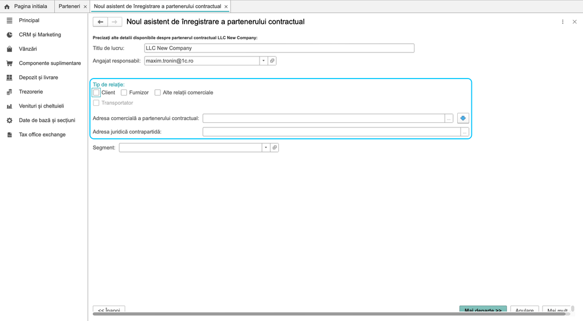Go forward with the right arrow button
This screenshot has height=321, width=583.
[x=115, y=22]
